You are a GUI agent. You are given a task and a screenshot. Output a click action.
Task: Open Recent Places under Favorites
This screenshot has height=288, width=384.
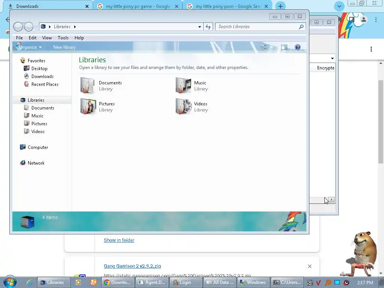point(45,84)
